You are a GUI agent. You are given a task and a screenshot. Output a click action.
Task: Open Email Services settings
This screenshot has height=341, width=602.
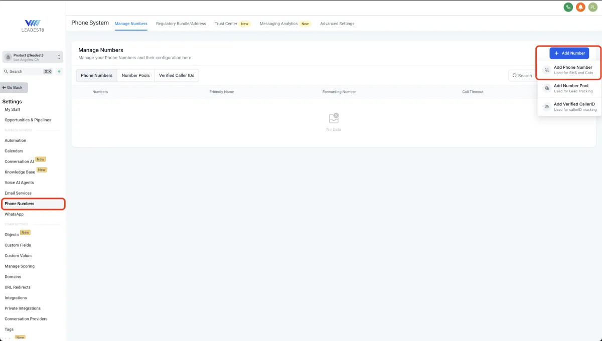tap(18, 193)
